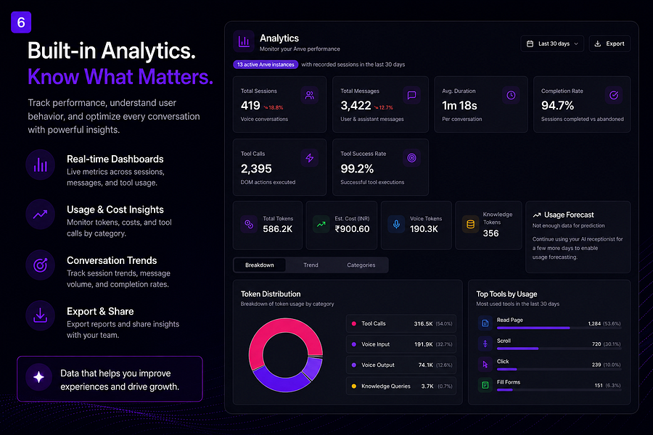Click the 94.7% completion rate value

557,106
